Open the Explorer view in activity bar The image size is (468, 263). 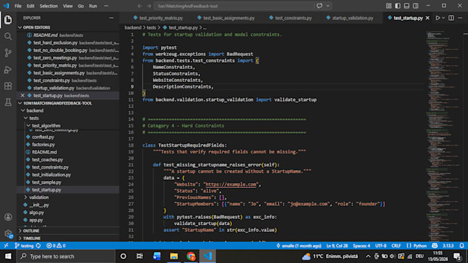click(8, 20)
